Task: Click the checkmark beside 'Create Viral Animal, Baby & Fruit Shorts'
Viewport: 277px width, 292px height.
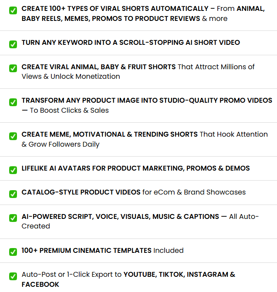Action: click(x=13, y=68)
